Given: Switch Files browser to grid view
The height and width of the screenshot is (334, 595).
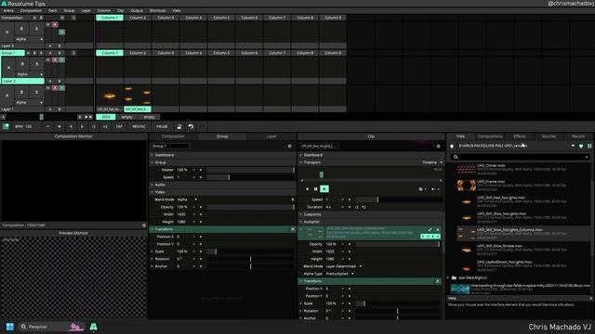Looking at the screenshot, I should [589, 147].
